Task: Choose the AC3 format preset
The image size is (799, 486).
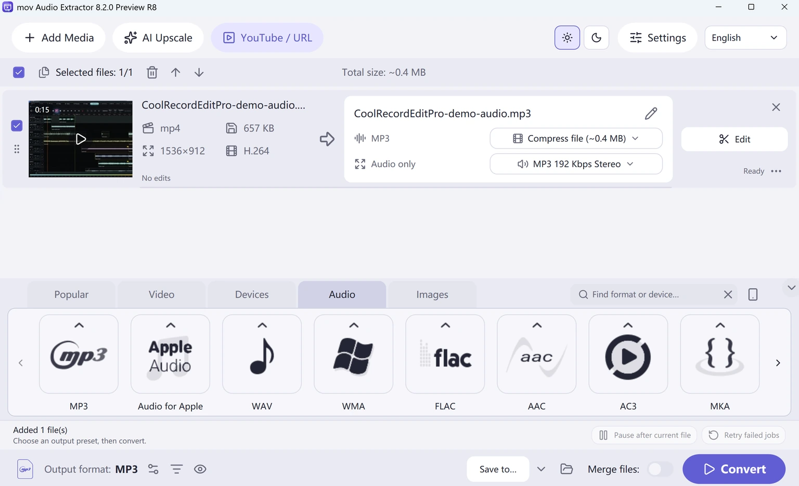Action: (x=628, y=354)
